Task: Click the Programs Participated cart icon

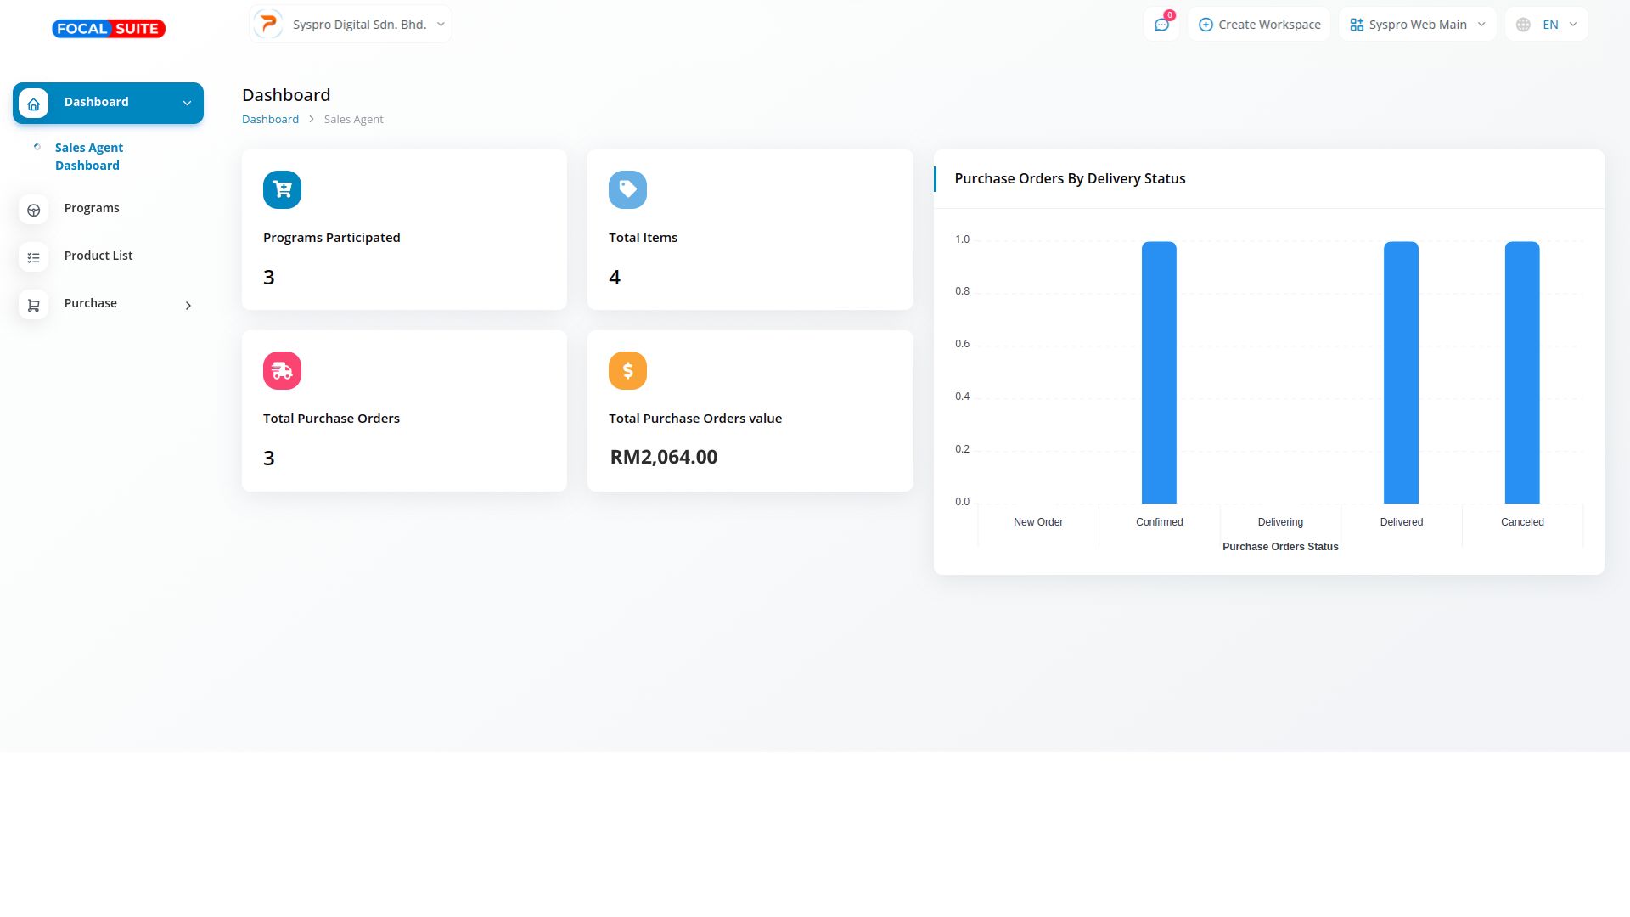Action: (x=282, y=189)
